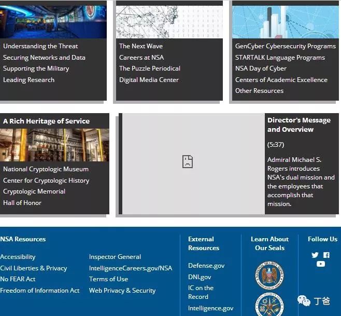The height and width of the screenshot is (316, 341).
Task: Visit Defense.gov external link
Action: pos(206,266)
